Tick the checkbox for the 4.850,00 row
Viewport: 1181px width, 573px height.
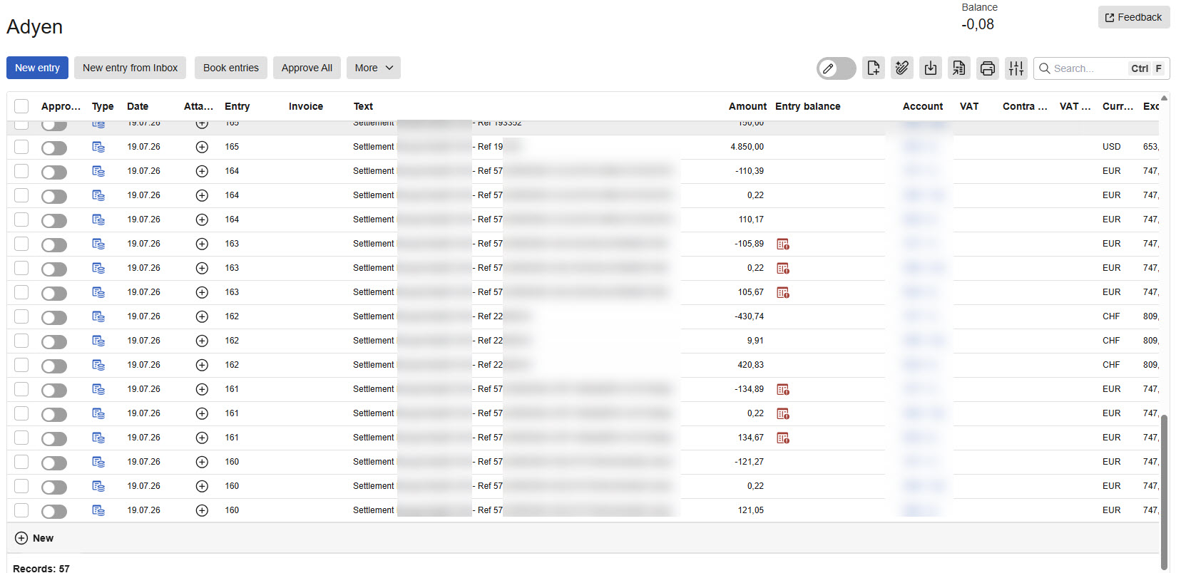[x=21, y=147]
